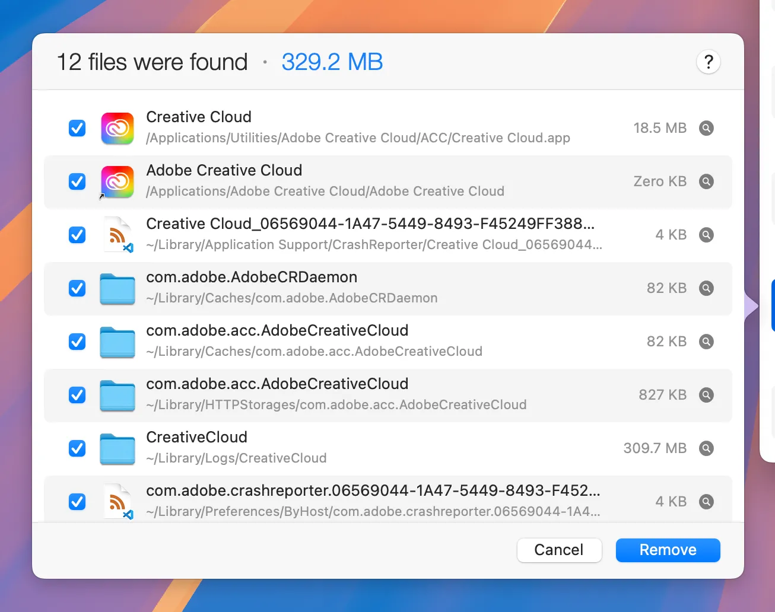Click the Adobe Creative Cloud rainbow icon
775x612 pixels.
click(x=117, y=181)
